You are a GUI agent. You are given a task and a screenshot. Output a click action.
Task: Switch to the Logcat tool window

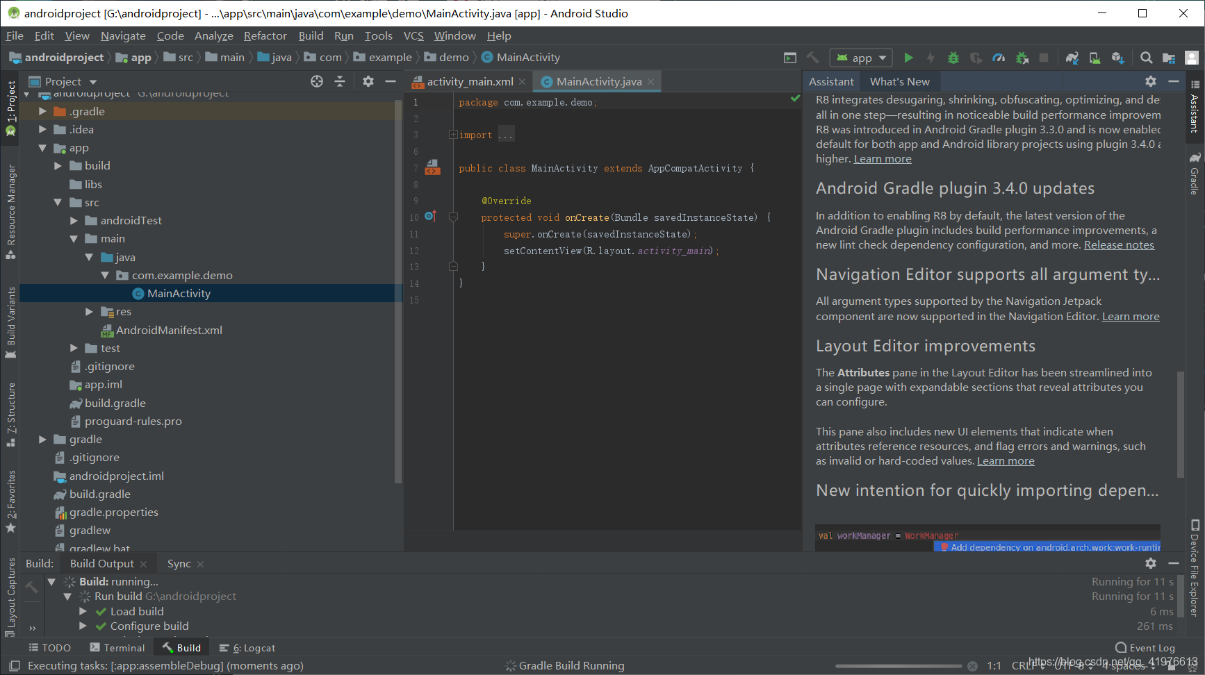[254, 647]
